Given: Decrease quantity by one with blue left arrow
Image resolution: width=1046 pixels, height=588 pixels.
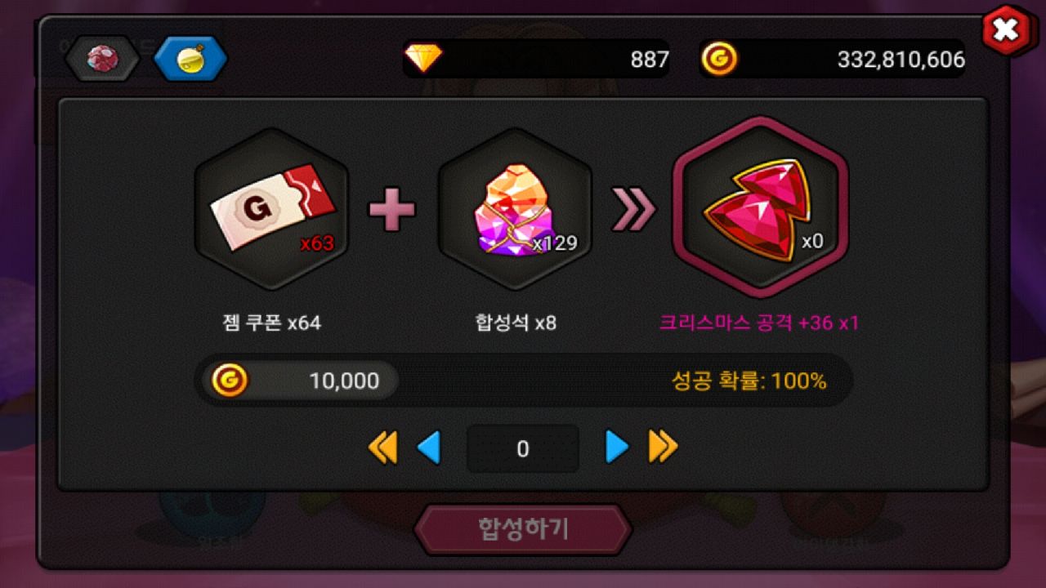Looking at the screenshot, I should [429, 448].
